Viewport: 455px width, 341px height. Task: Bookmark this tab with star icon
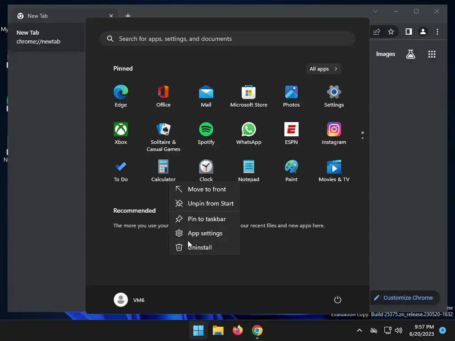tap(391, 32)
